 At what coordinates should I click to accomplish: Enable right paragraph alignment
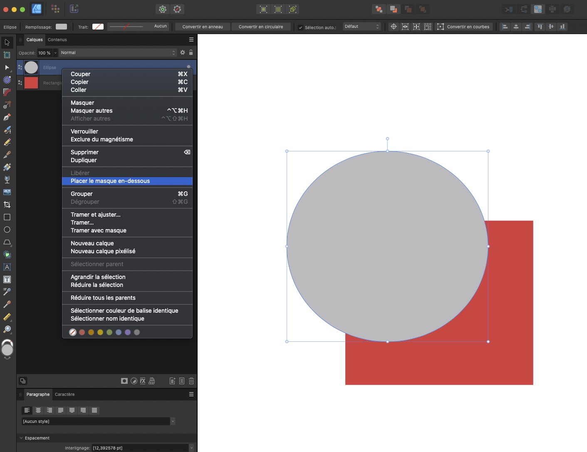point(50,410)
